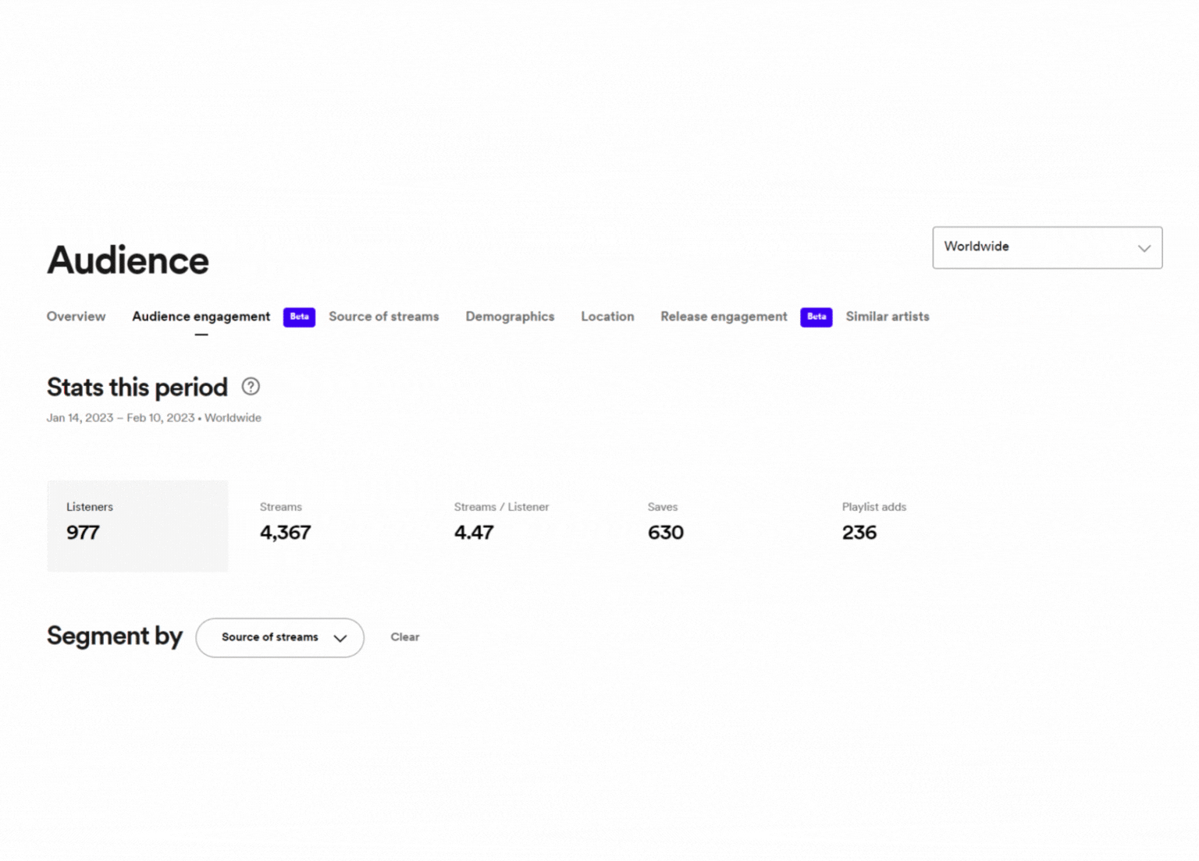Click the Jan 14 – Feb 10 date range text
The width and height of the screenshot is (1199, 861).
click(x=120, y=418)
